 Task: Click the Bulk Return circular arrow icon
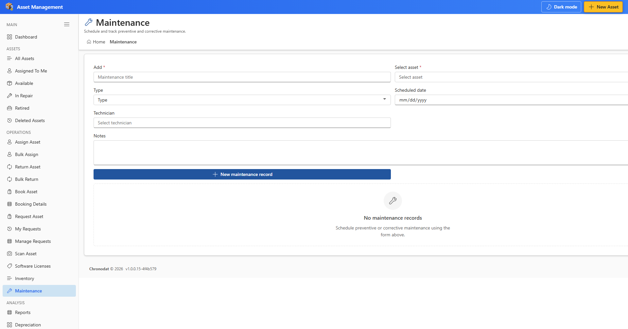(9, 179)
